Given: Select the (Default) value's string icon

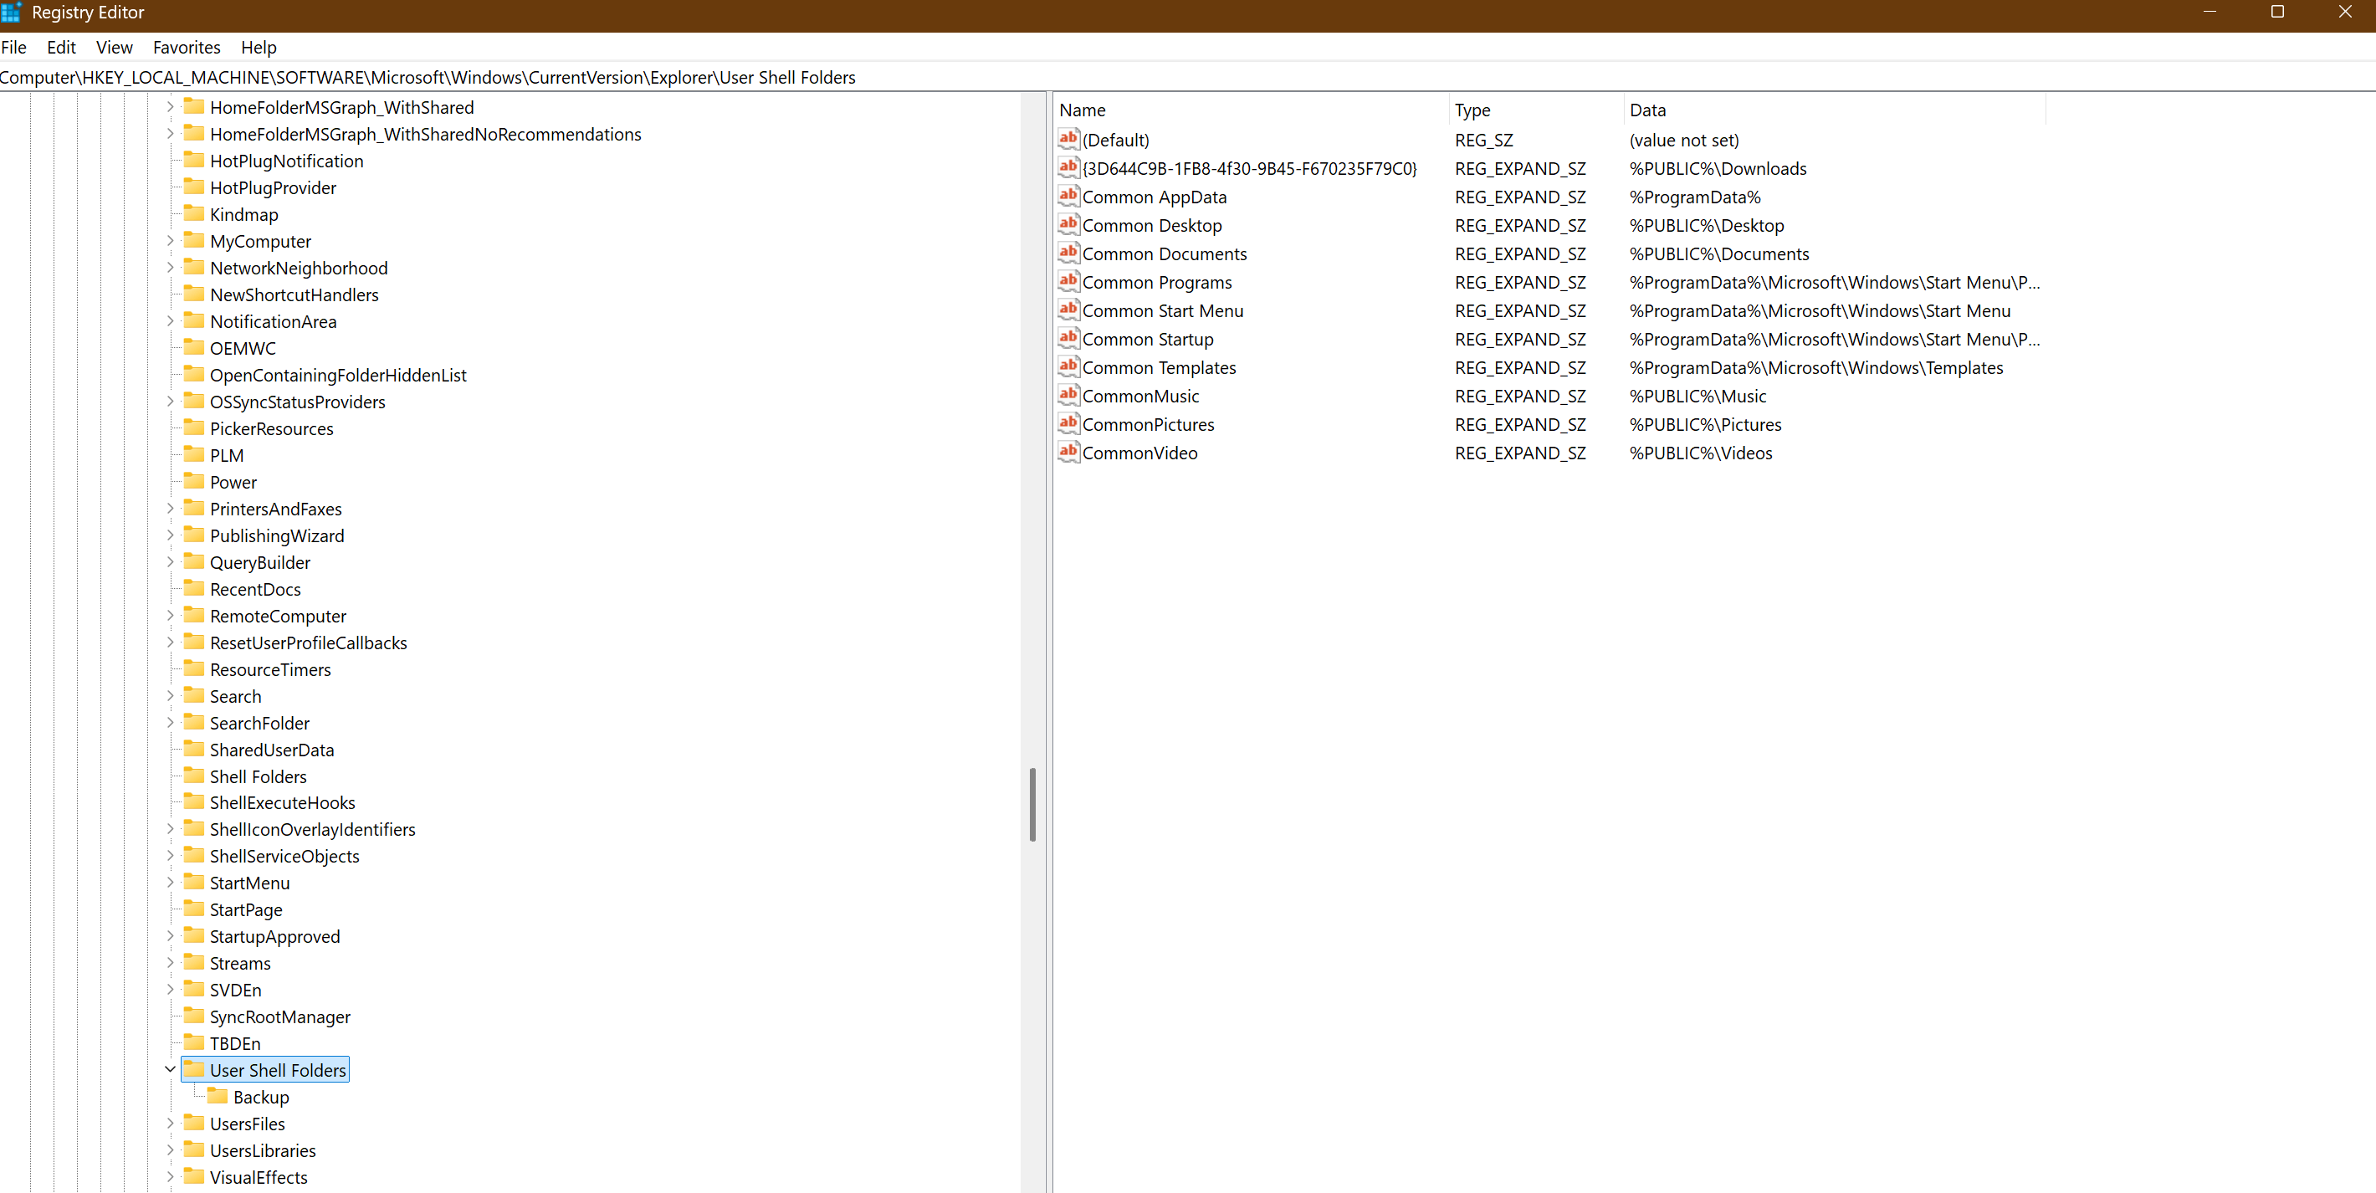Looking at the screenshot, I should coord(1068,140).
